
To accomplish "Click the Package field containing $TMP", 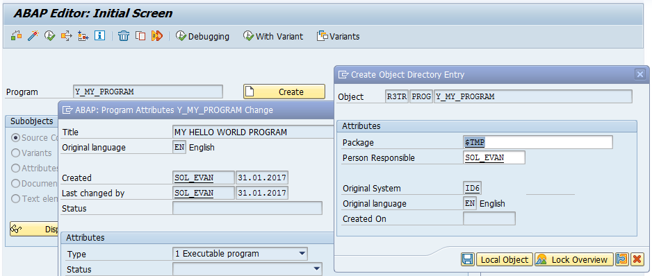I will pos(537,142).
